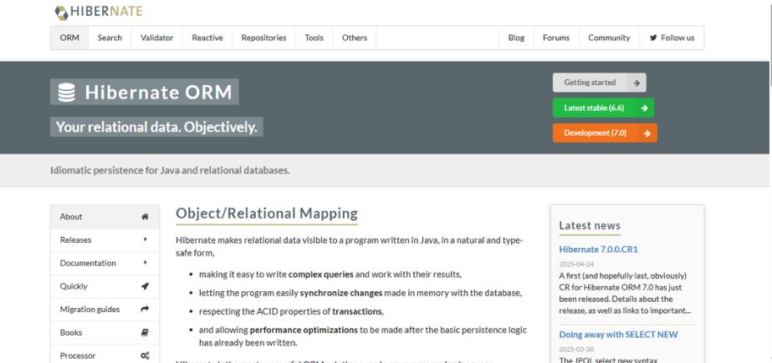Open Documentation in the sidebar
This screenshot has height=363, width=772.
[x=105, y=263]
